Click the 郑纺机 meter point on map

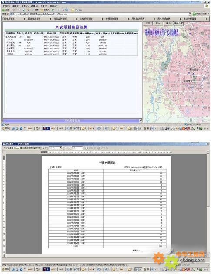point(190,33)
